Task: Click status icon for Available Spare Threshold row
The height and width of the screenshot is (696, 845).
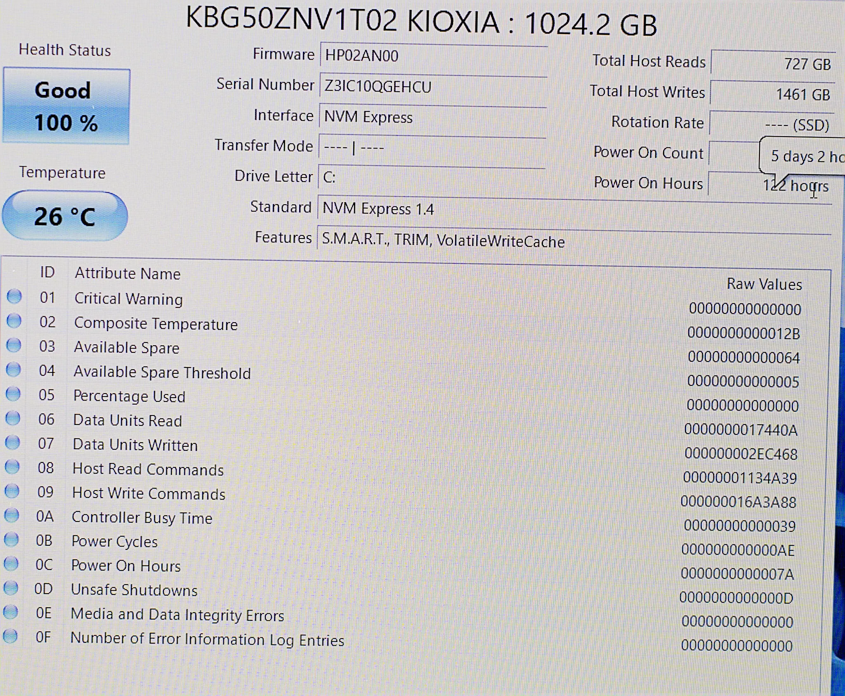Action: pyautogui.click(x=14, y=370)
